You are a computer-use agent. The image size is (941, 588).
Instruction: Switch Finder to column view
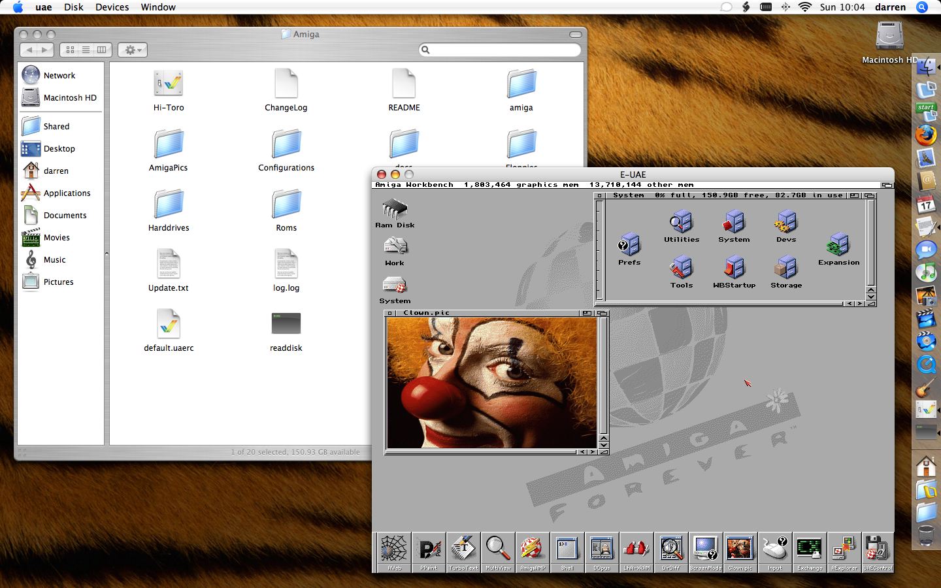(x=102, y=50)
